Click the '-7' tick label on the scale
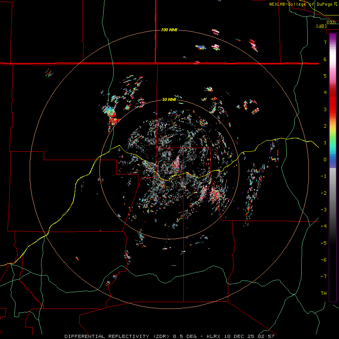 click(x=324, y=276)
